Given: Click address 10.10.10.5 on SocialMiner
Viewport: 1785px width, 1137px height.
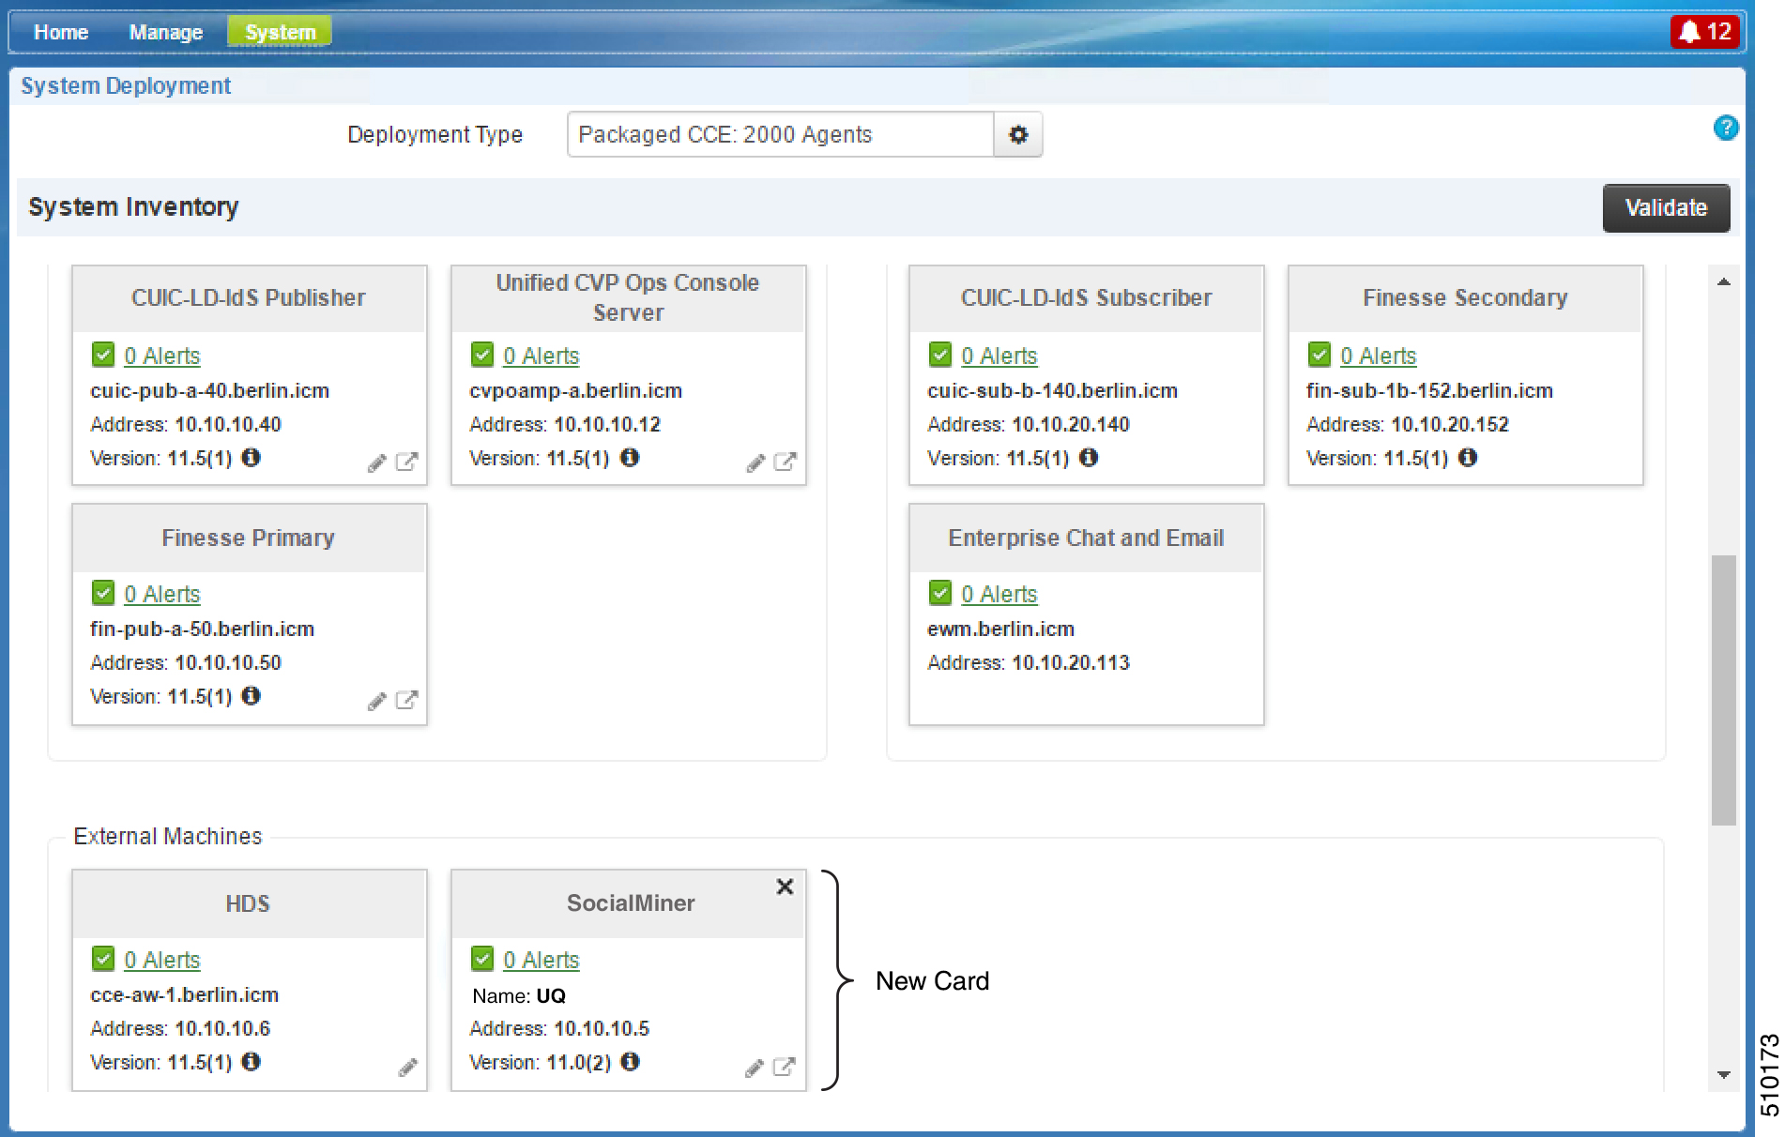Looking at the screenshot, I should (x=601, y=1029).
